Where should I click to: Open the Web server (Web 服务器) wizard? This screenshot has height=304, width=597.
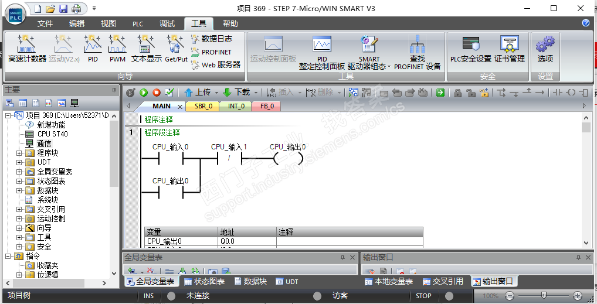[216, 64]
